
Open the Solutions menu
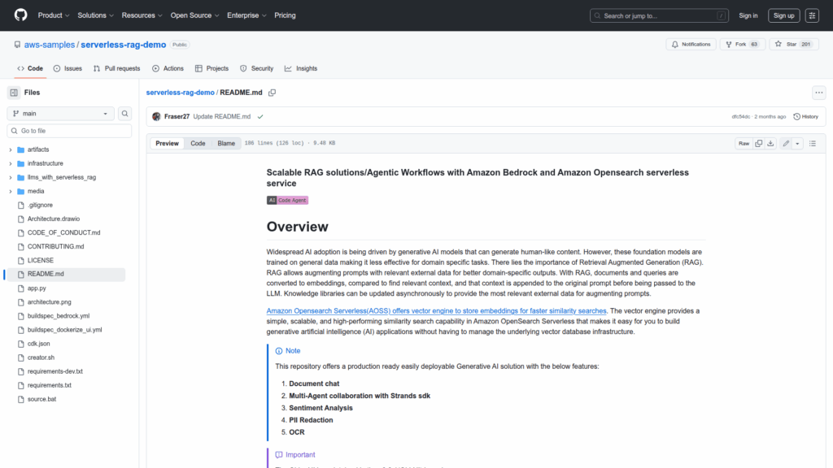[96, 15]
